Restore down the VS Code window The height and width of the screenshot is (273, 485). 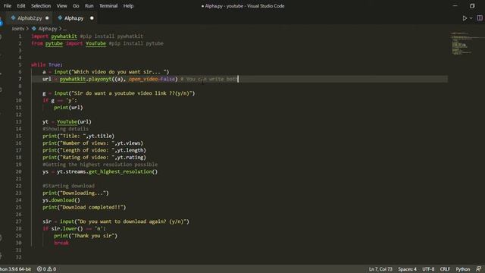472,6
